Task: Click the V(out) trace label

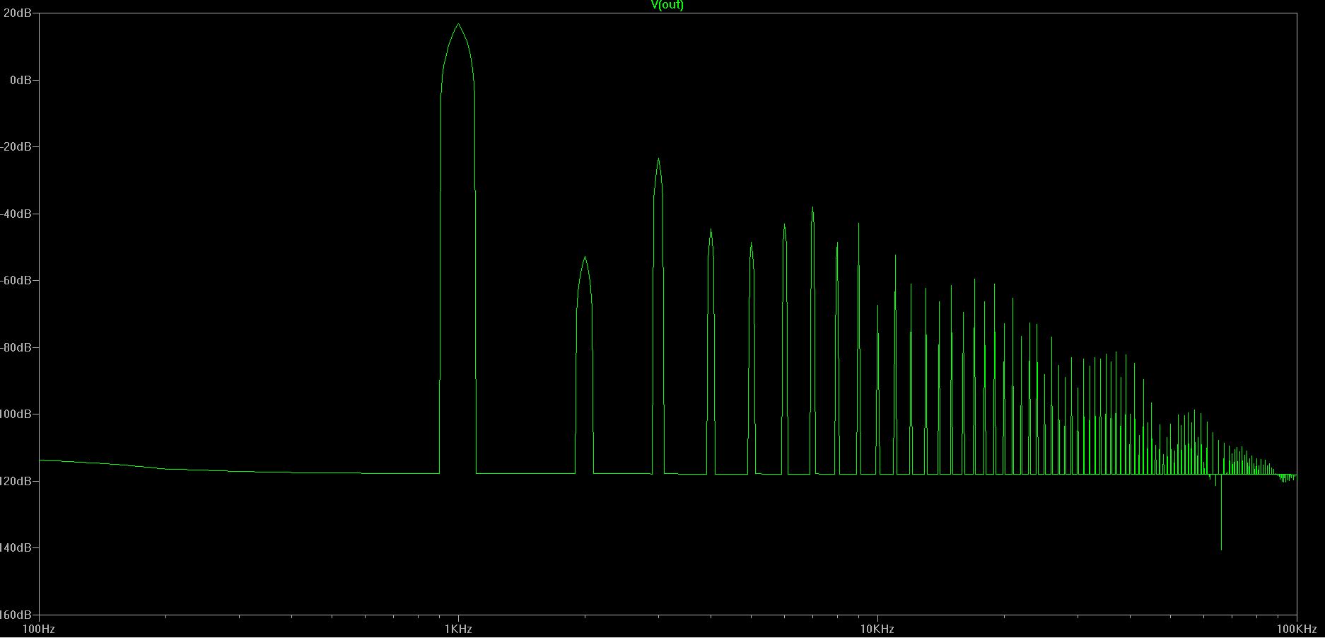Action: coord(667,5)
